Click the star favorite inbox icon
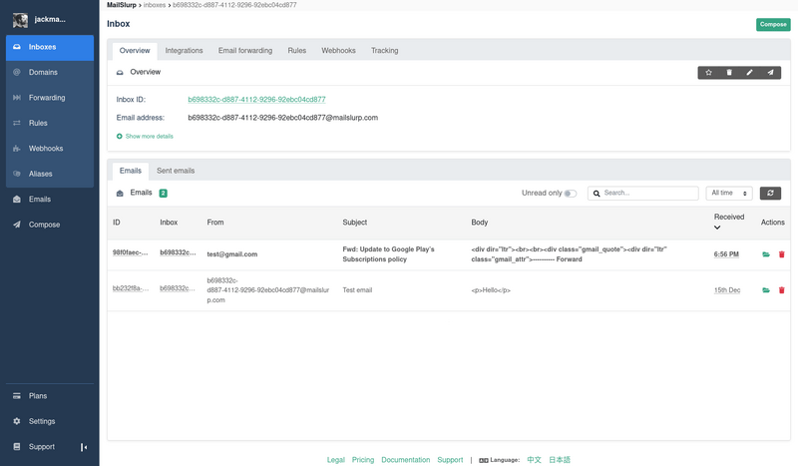 point(708,72)
